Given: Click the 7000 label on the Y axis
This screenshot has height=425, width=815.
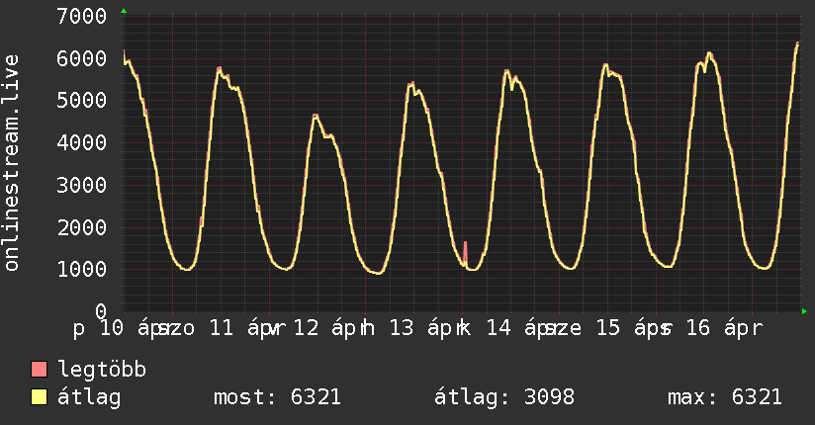Looking at the screenshot, I should [82, 17].
